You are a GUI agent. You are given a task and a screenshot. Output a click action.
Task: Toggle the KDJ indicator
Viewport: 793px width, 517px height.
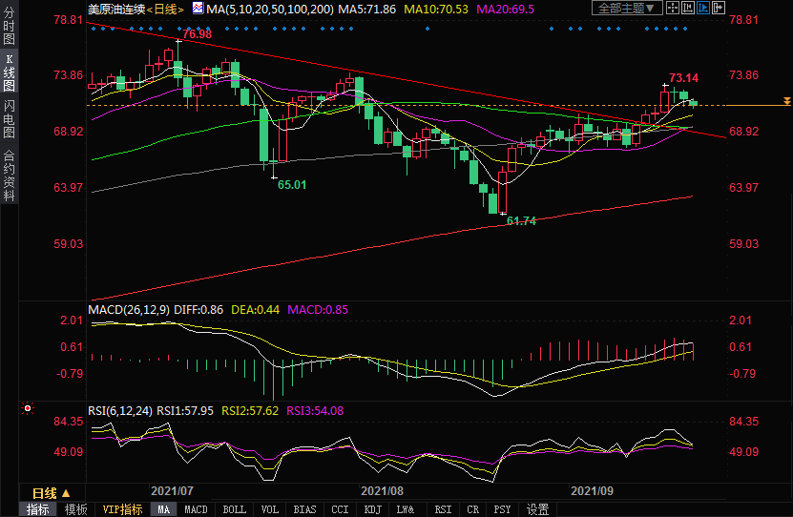[x=372, y=509]
